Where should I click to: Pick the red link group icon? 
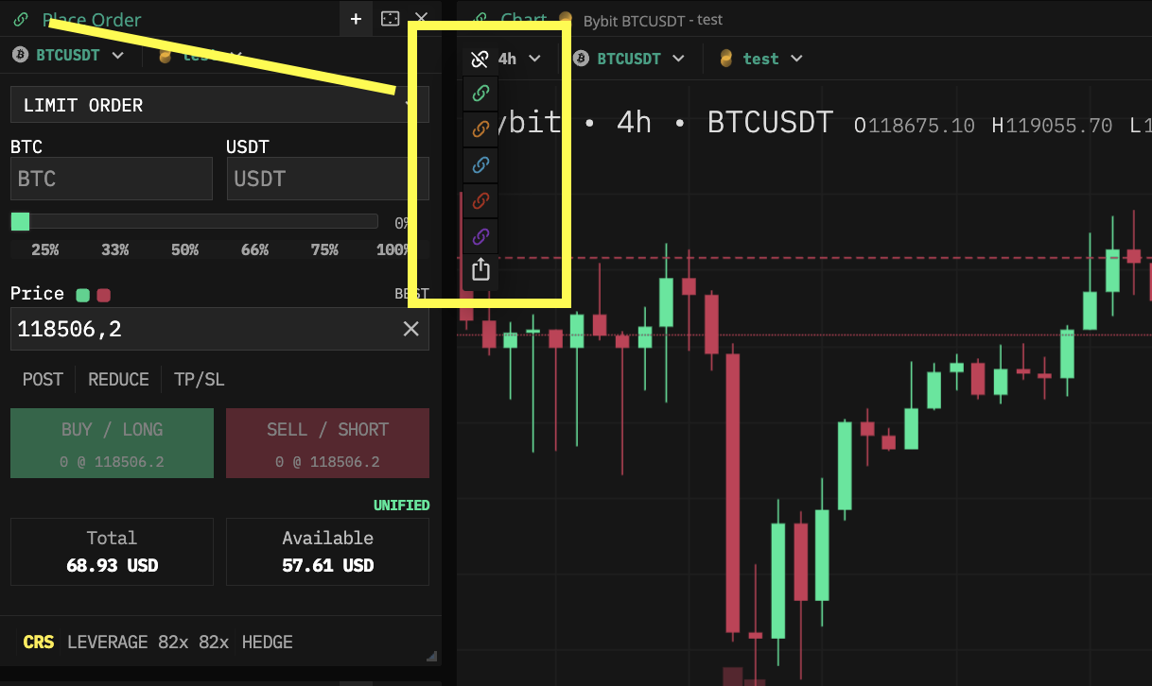click(x=480, y=200)
